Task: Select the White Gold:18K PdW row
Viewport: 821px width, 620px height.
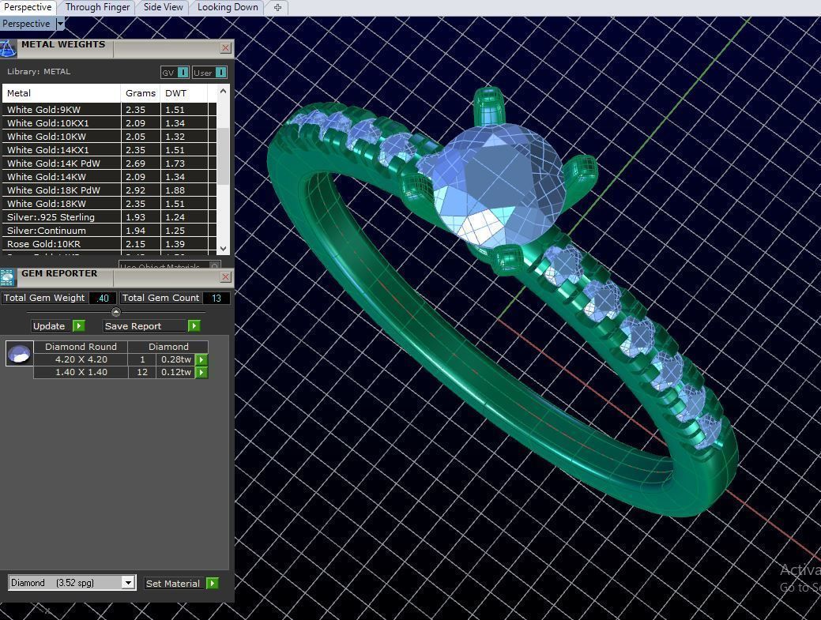Action: 109,190
